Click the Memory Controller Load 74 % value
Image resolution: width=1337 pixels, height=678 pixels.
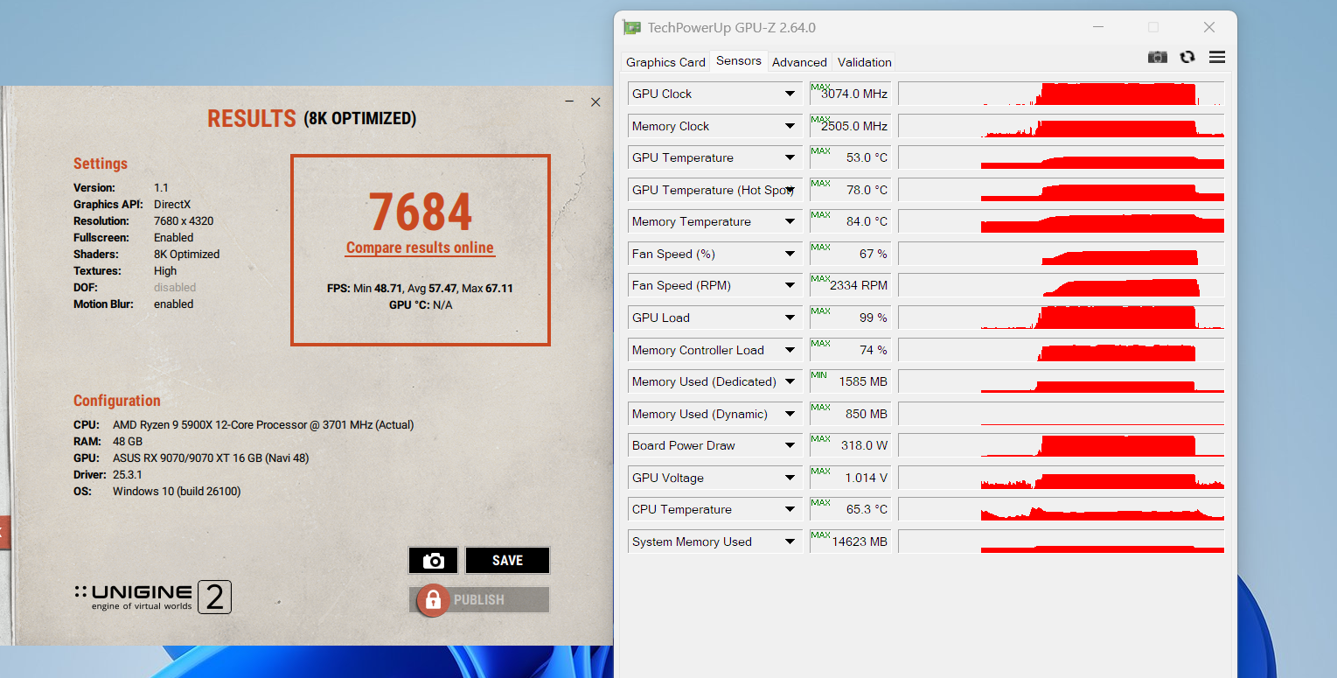pos(850,350)
